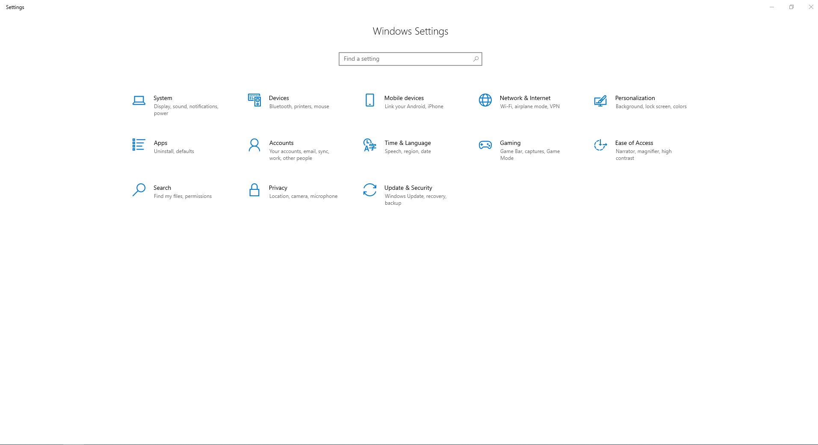818x445 pixels.
Task: Close the Settings window
Action: click(811, 7)
